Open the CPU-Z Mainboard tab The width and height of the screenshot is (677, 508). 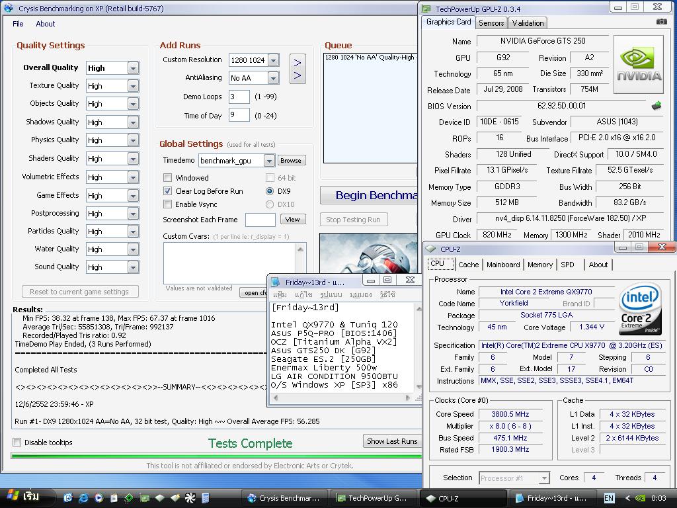(x=503, y=265)
